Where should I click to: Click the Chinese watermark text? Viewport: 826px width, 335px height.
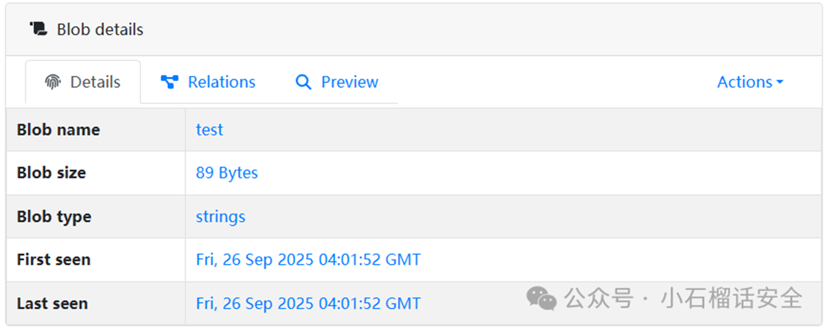(683, 298)
